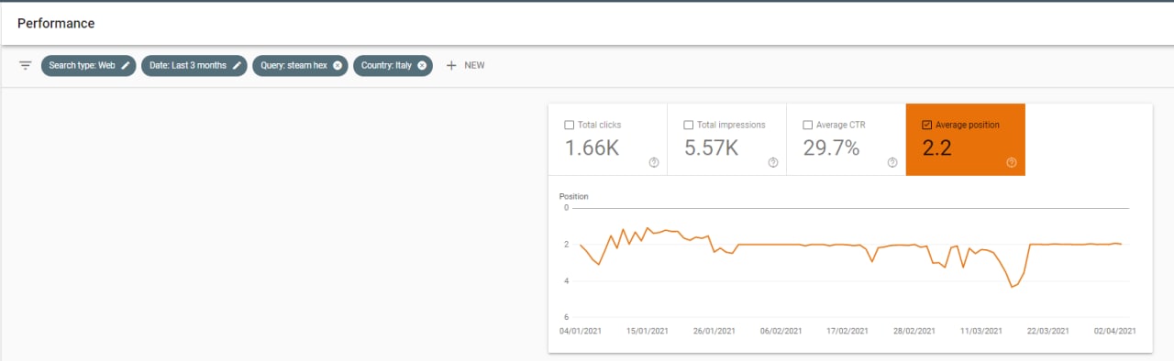
Task: Open help for Total clicks metric
Action: pos(654,162)
